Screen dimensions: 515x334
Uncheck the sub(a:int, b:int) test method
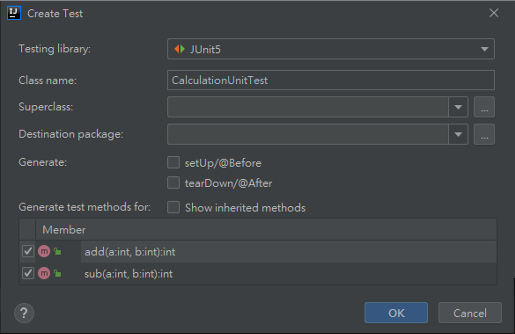[x=28, y=273]
